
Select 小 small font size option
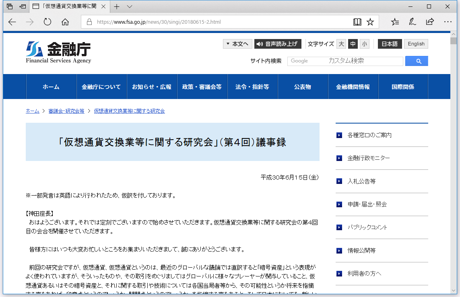365,44
